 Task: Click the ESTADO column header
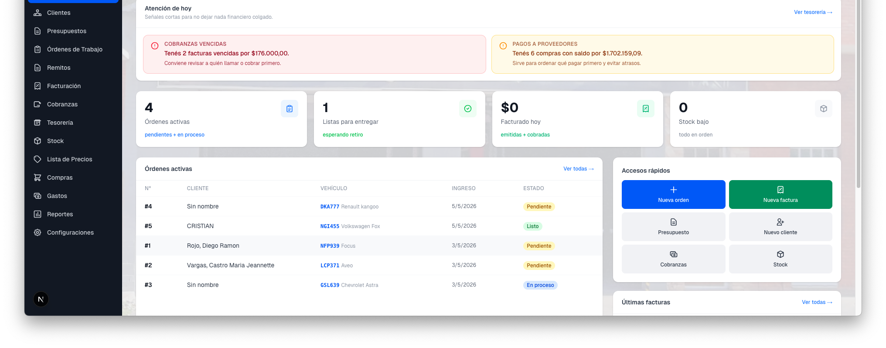[534, 188]
